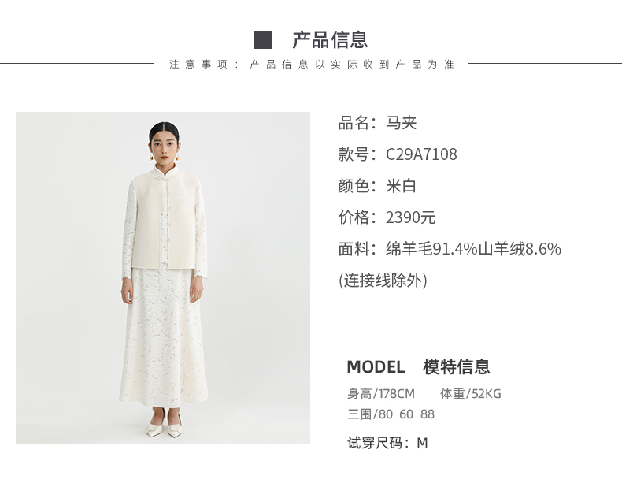Screen dimensions: 622x483
Task: Click the note (连接线除外)
Action: click(383, 281)
